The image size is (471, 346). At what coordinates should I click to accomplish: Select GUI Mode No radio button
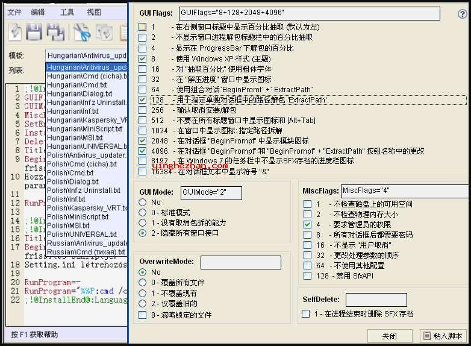point(142,203)
